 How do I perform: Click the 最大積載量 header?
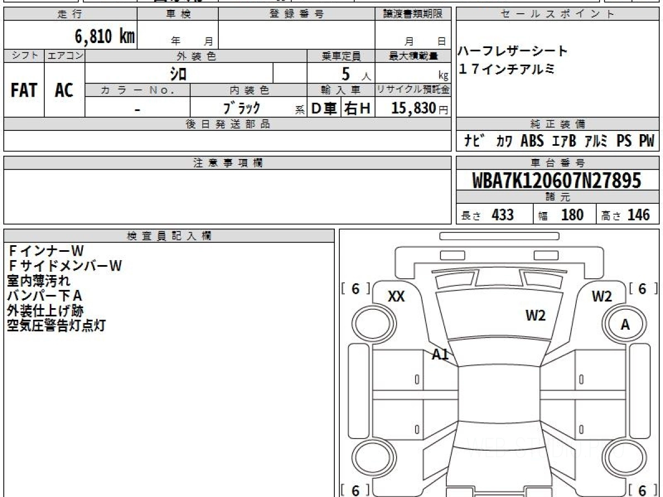413,56
